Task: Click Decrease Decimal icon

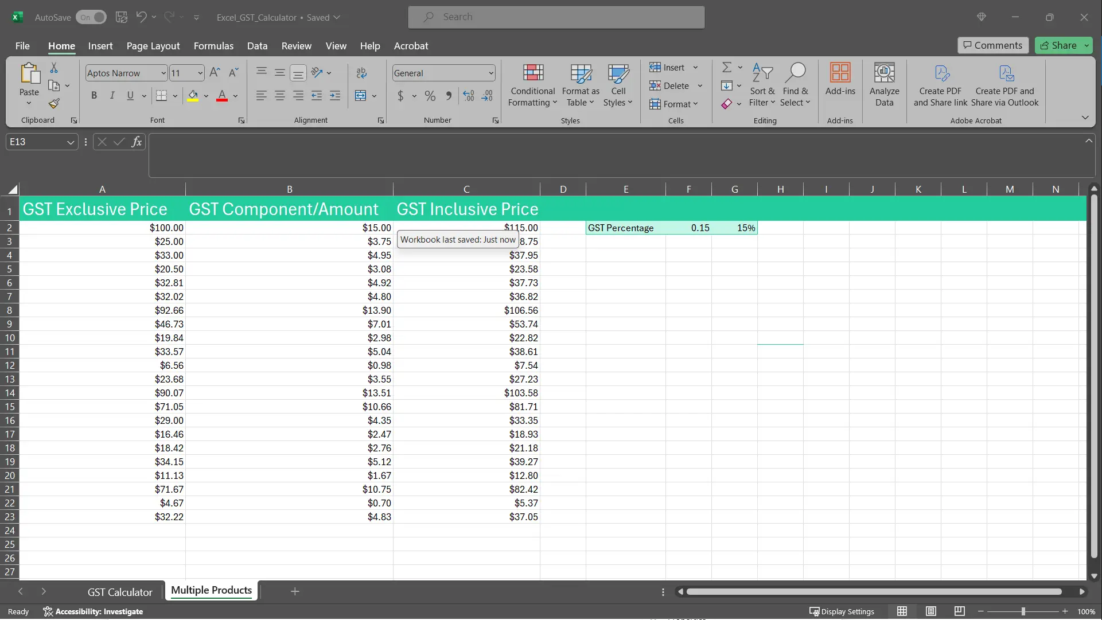Action: 487,96
